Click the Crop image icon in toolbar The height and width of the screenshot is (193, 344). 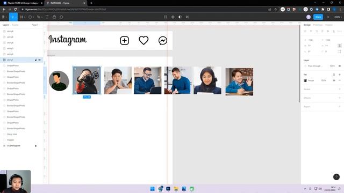coord(187,17)
